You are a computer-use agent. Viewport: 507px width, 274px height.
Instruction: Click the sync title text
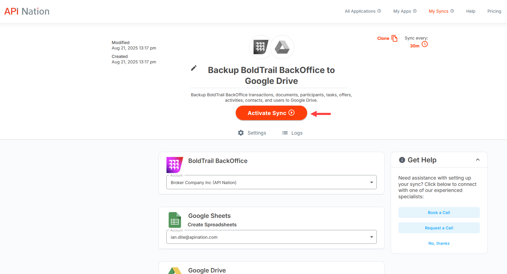point(271,75)
